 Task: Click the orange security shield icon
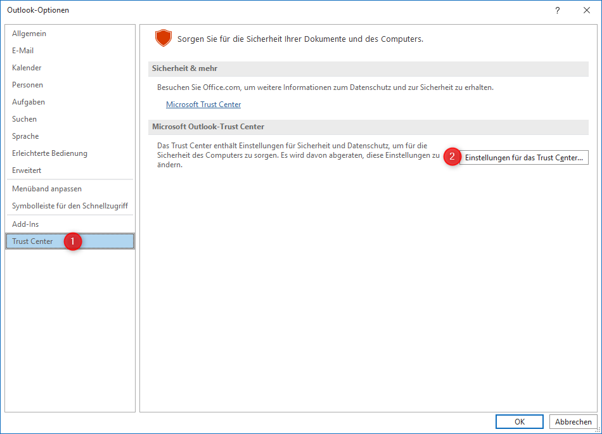(163, 38)
